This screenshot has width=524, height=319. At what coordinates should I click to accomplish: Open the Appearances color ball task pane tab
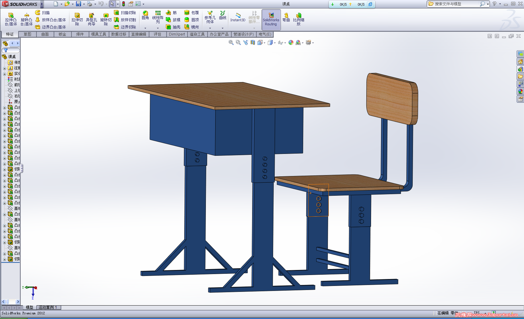coord(520,91)
